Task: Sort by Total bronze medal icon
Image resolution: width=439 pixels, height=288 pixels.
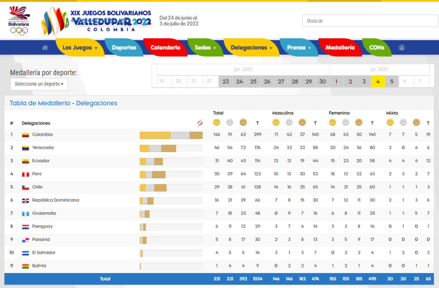Action: click(x=243, y=122)
